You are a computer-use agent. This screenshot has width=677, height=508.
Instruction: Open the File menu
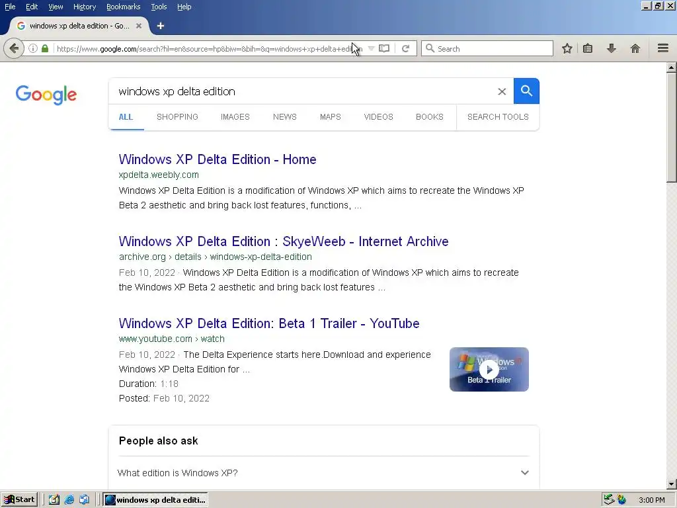[10, 7]
